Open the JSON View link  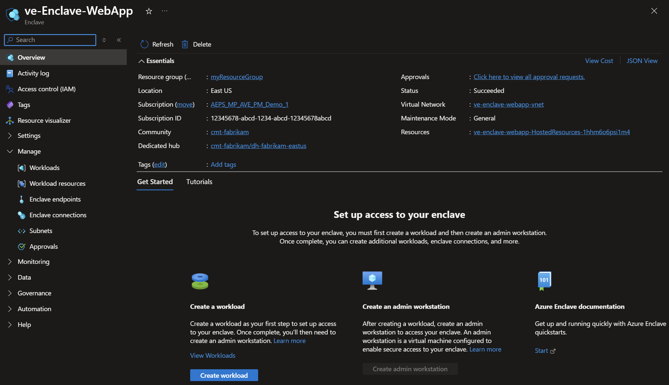pyautogui.click(x=642, y=61)
